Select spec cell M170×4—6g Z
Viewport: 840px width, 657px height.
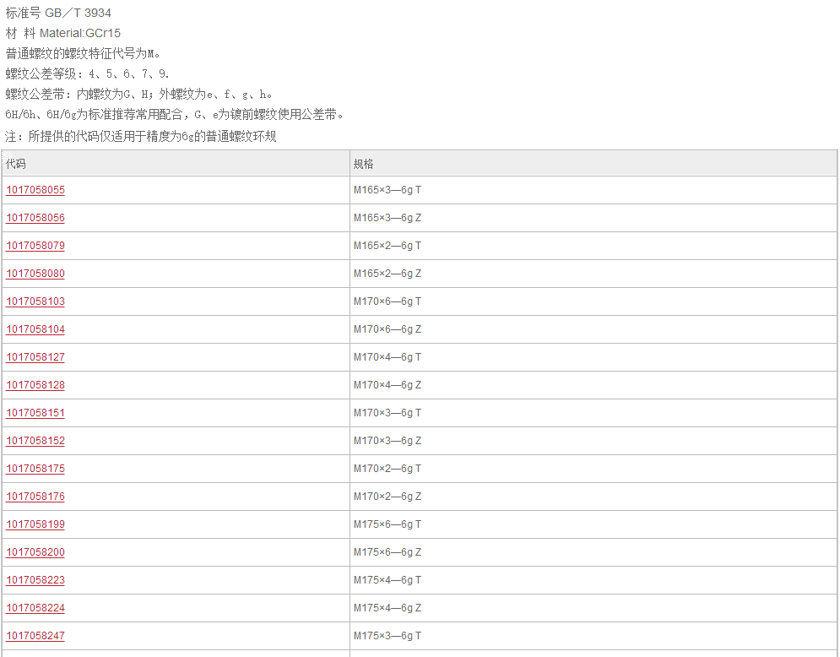coord(593,385)
